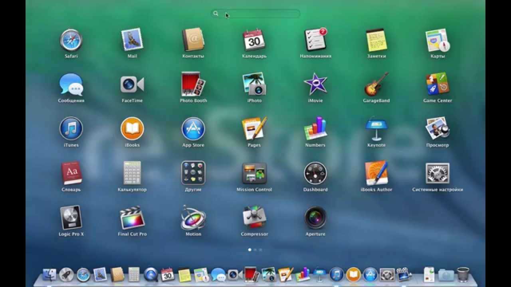Screen dimensions: 511x287
Task: Launch iBooks from the Launchpad grid
Action: coord(132,128)
